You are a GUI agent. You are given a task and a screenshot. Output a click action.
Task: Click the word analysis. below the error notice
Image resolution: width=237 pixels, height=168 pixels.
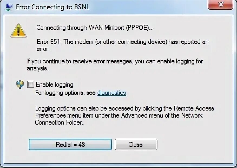pyautogui.click(x=38, y=69)
